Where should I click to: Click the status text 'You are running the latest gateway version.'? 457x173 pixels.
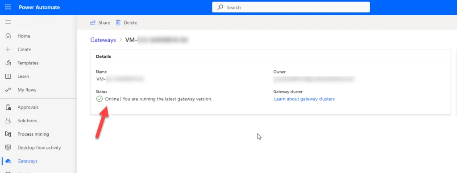[x=167, y=99]
